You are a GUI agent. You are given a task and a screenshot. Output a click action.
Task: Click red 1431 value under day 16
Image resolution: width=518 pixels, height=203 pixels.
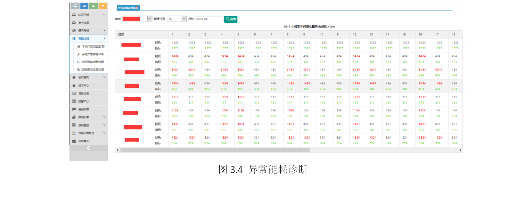pos(422,124)
